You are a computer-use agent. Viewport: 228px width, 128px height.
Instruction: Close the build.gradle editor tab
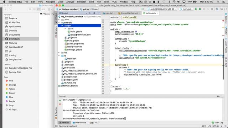(x=157, y=13)
